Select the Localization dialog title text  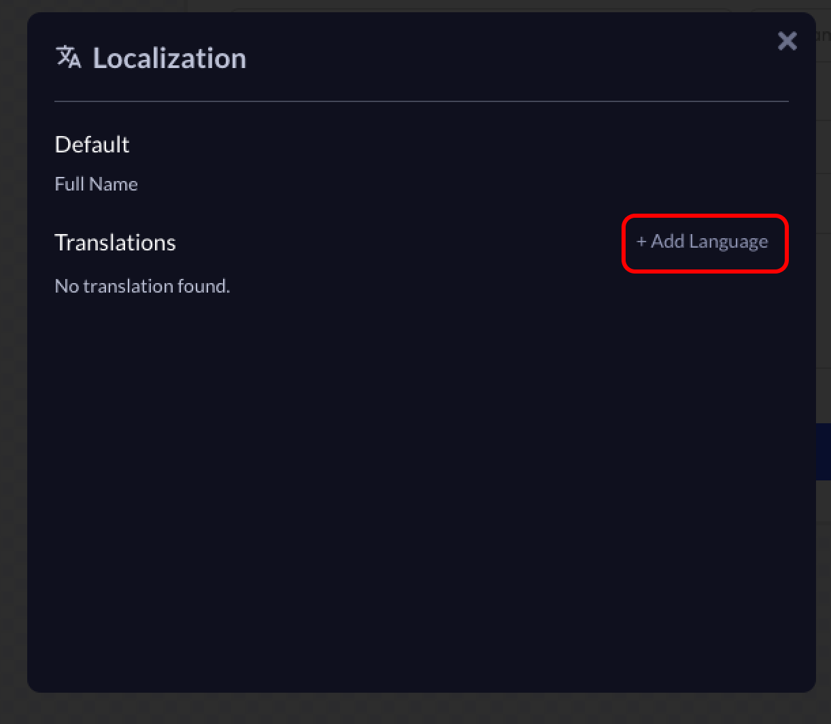(x=169, y=59)
